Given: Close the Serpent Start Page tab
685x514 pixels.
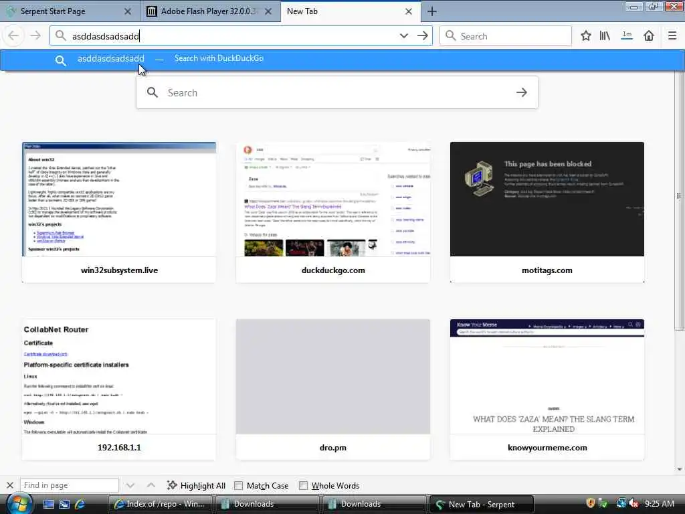Looking at the screenshot, I should (x=128, y=12).
